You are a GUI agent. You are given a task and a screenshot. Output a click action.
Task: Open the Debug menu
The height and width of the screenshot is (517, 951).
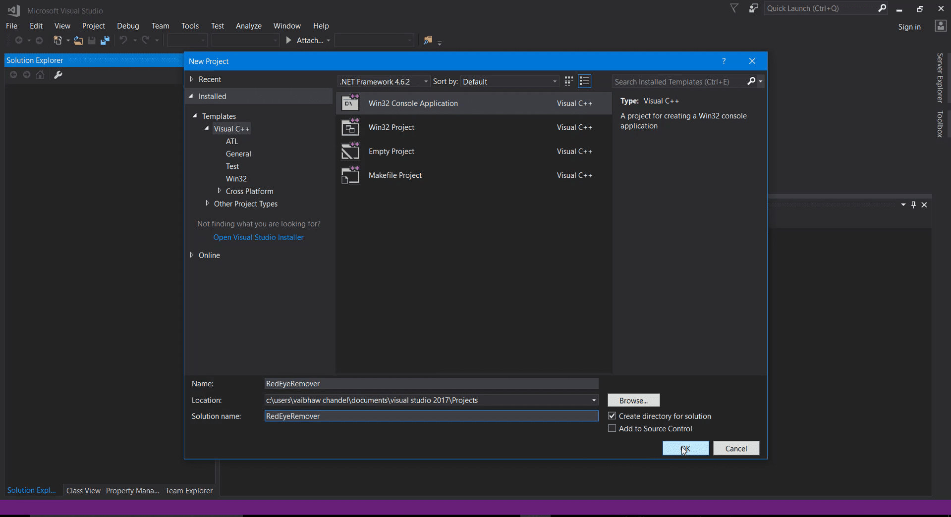128,26
